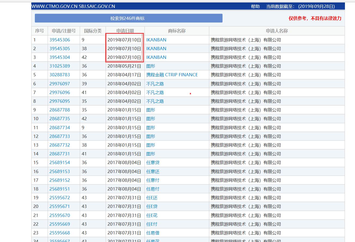This screenshot has height=242, width=355.
Task: Open registration number 25689154
Action: tap(60, 162)
